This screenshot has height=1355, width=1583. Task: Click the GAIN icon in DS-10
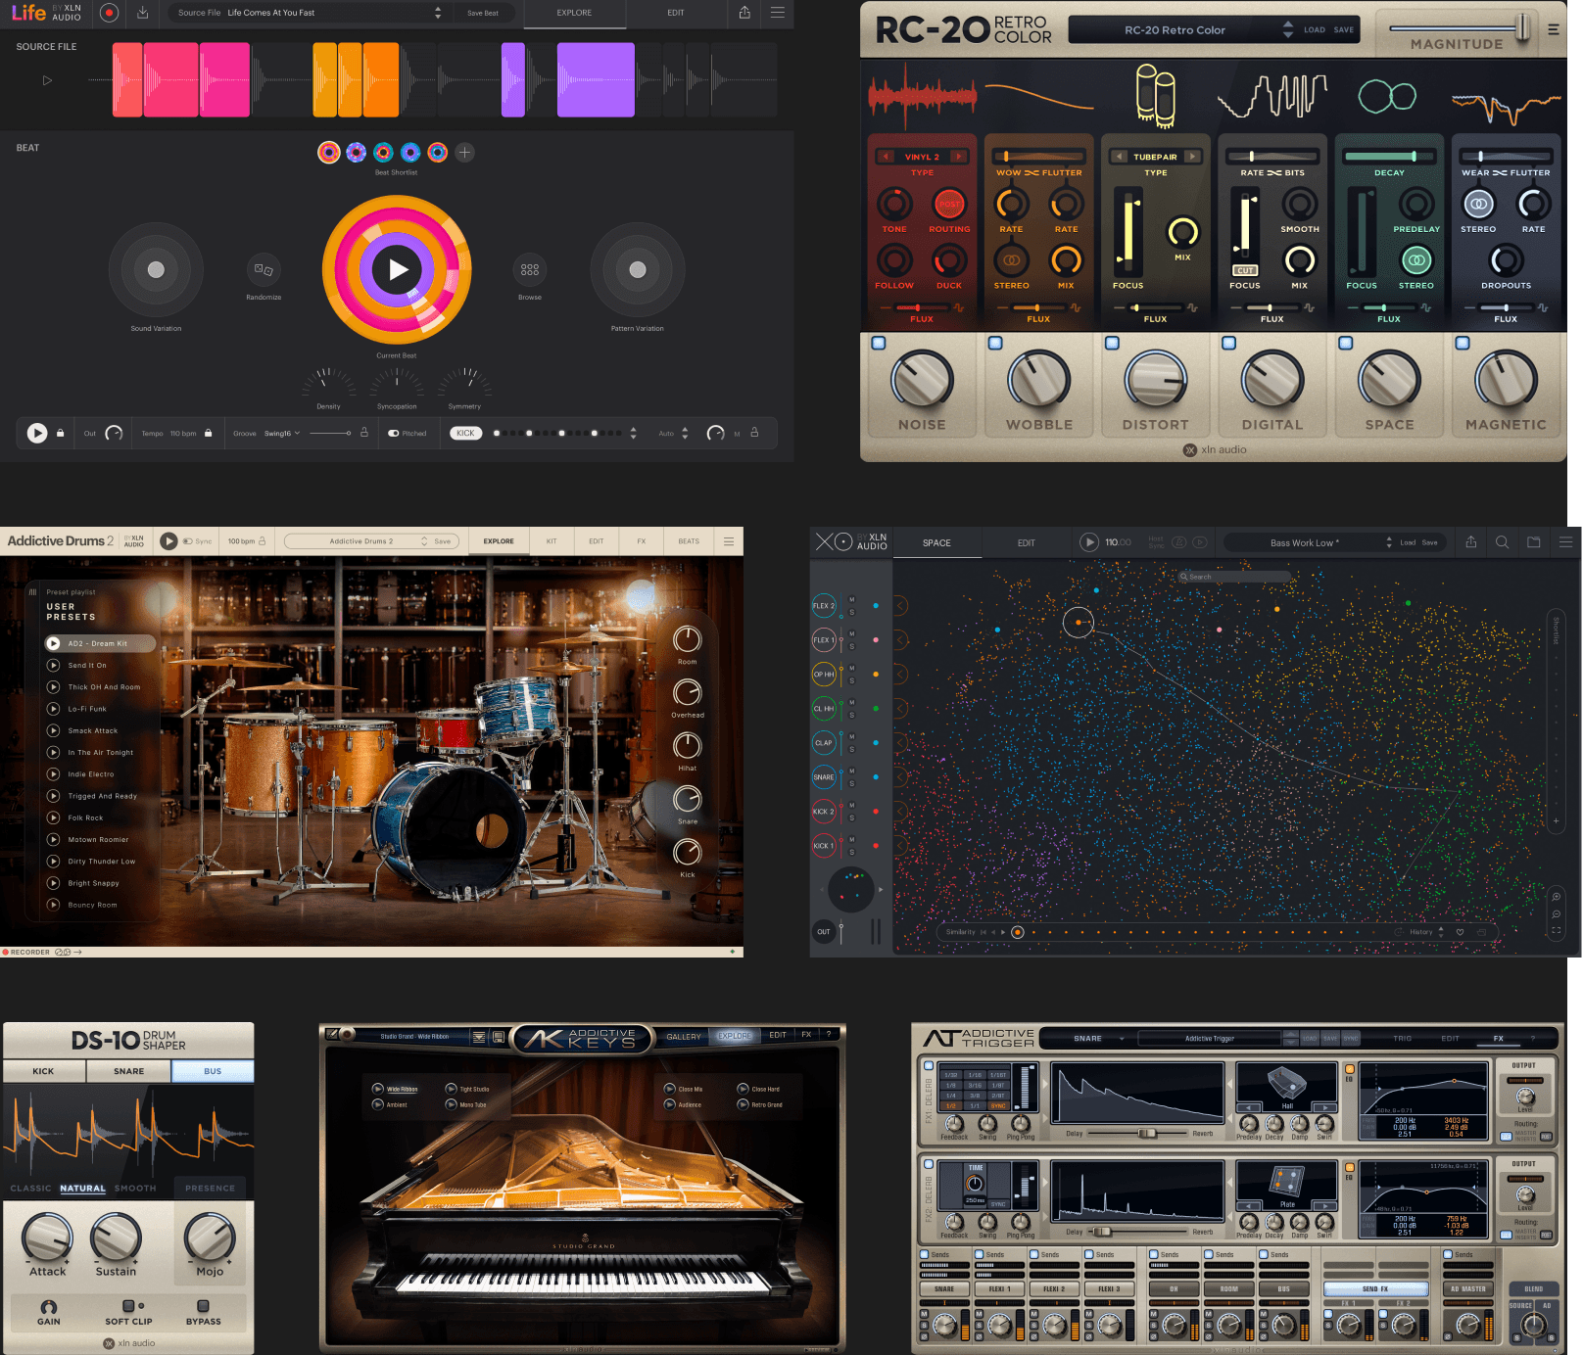tap(48, 1307)
